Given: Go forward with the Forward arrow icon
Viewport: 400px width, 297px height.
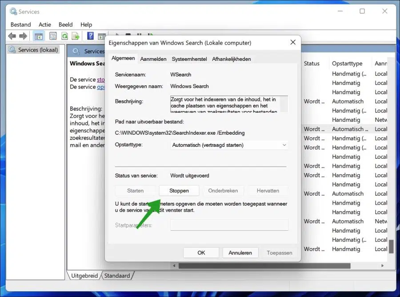Looking at the screenshot, I should (x=23, y=36).
